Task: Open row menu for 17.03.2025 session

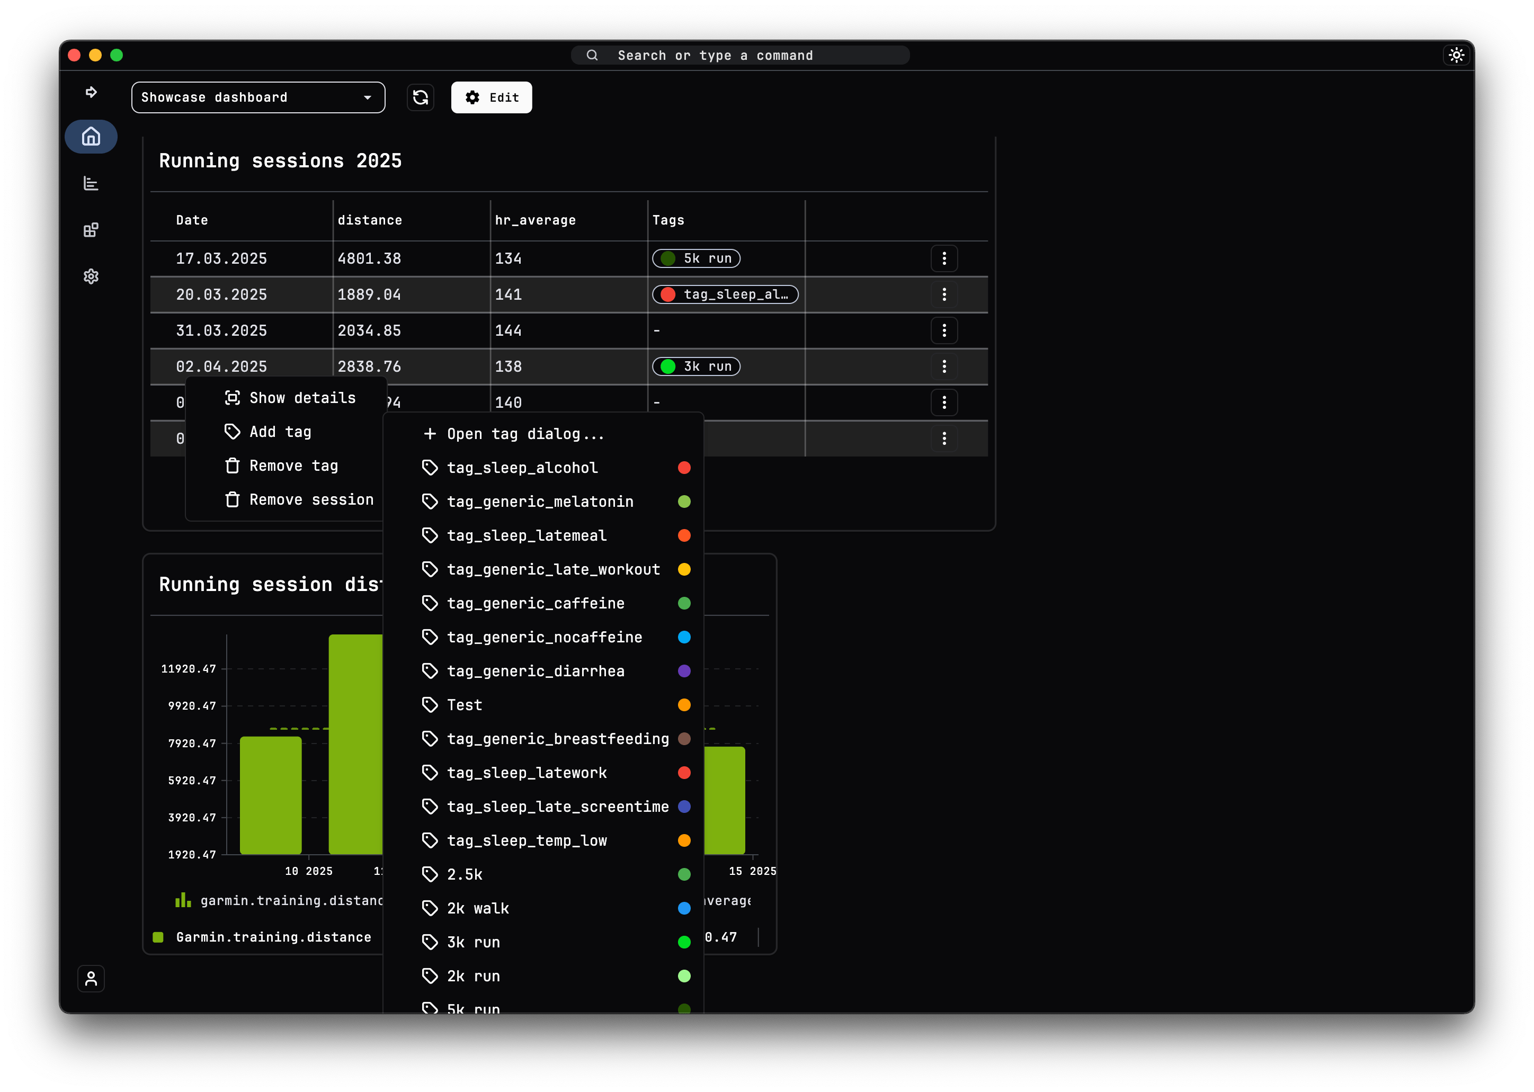Action: [x=943, y=258]
